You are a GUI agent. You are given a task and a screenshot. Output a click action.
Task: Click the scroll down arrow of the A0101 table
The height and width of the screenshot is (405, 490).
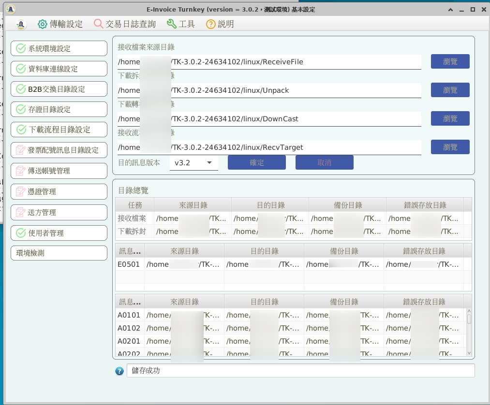coord(469,353)
